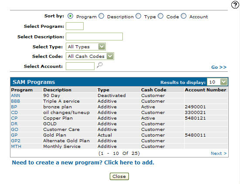Click into the Select Description field
Viewport: 240px width, 184px height.
pos(94,37)
